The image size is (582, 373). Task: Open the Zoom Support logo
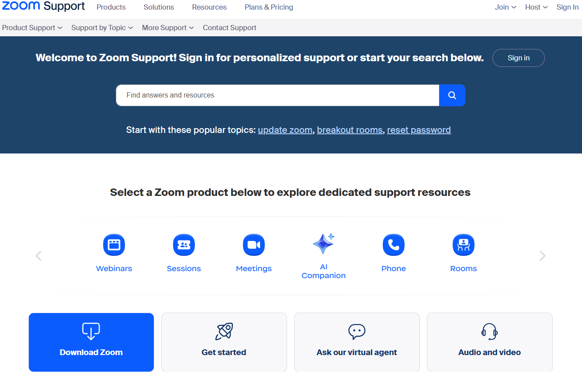point(42,7)
